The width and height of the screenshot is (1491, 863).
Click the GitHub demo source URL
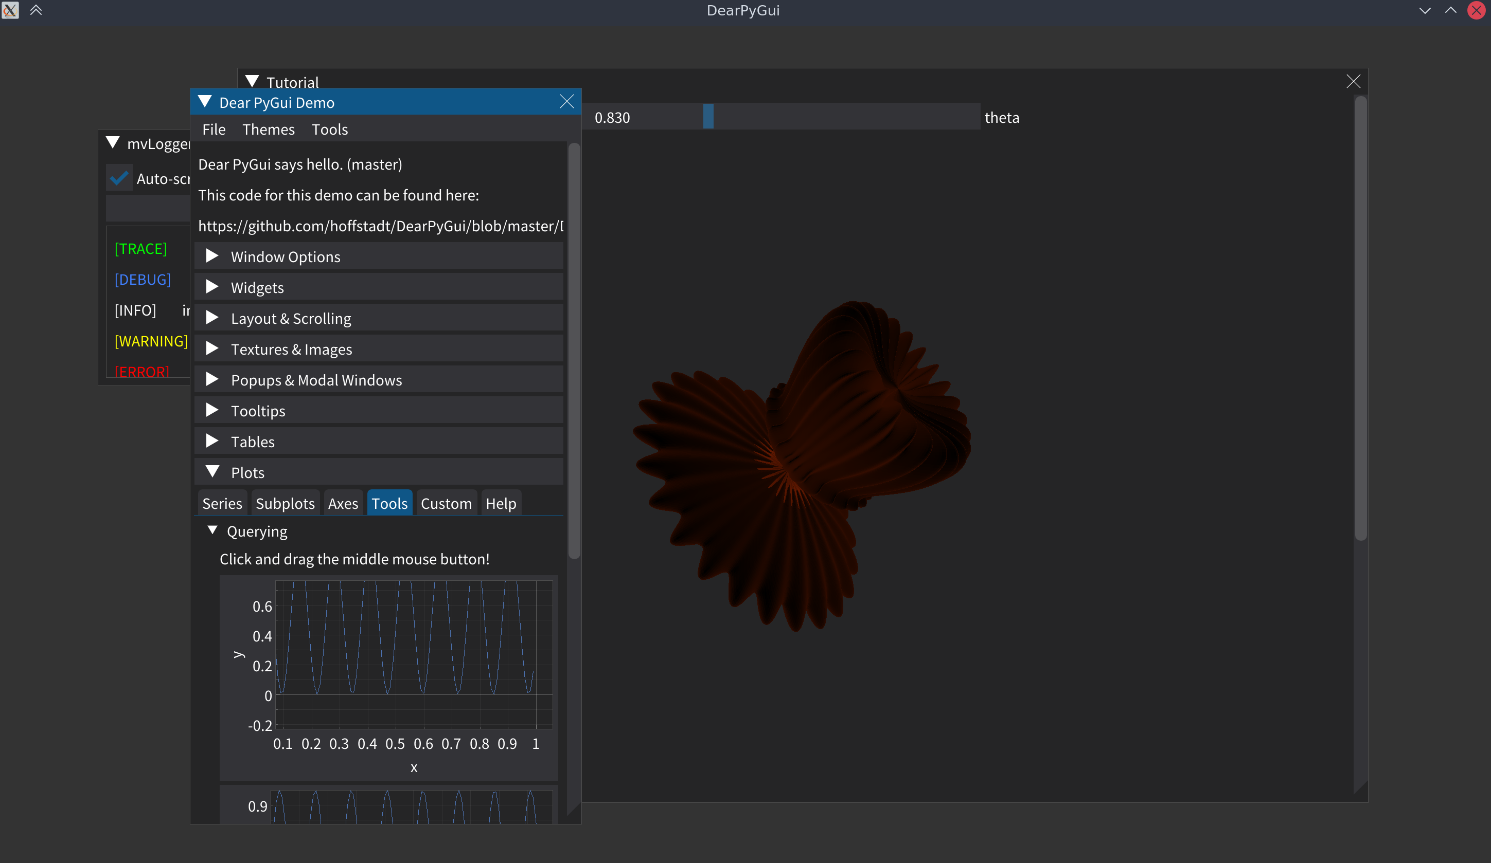tap(380, 226)
